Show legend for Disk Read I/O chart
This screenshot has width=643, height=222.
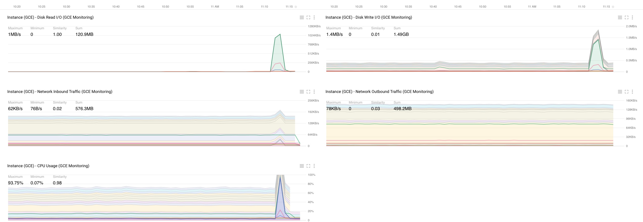[x=302, y=17]
